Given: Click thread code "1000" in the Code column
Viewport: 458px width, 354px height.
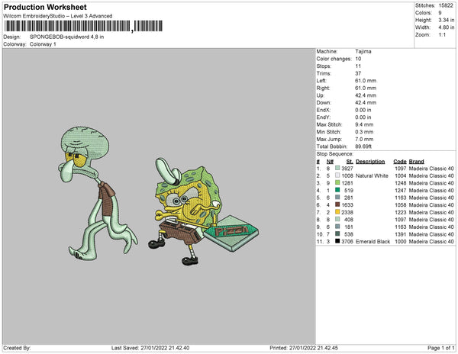Looking at the screenshot, I should [401, 241].
